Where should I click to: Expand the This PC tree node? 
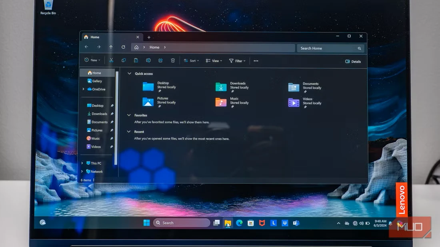[82, 163]
